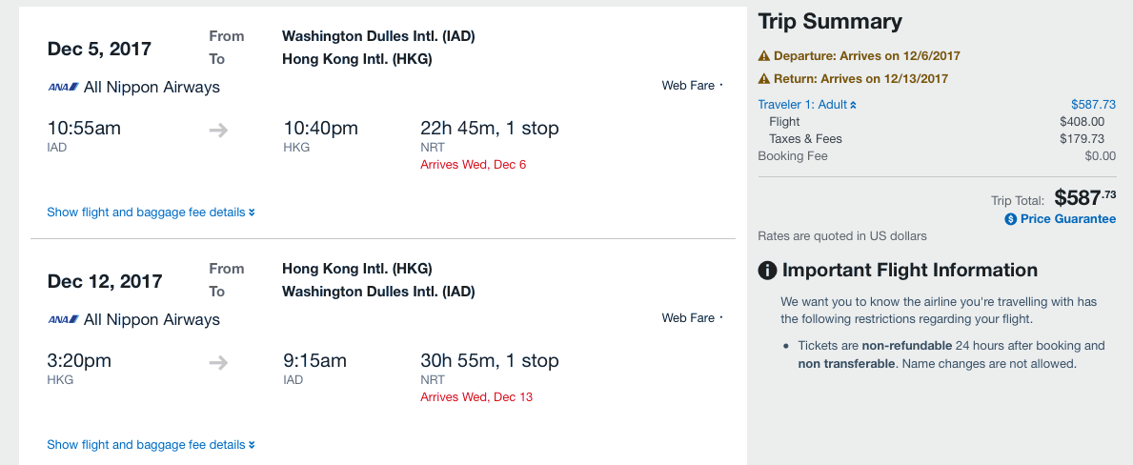Click the arrow icon after the 3:20pm departure
Screen dimensions: 1133x465
coord(218,362)
